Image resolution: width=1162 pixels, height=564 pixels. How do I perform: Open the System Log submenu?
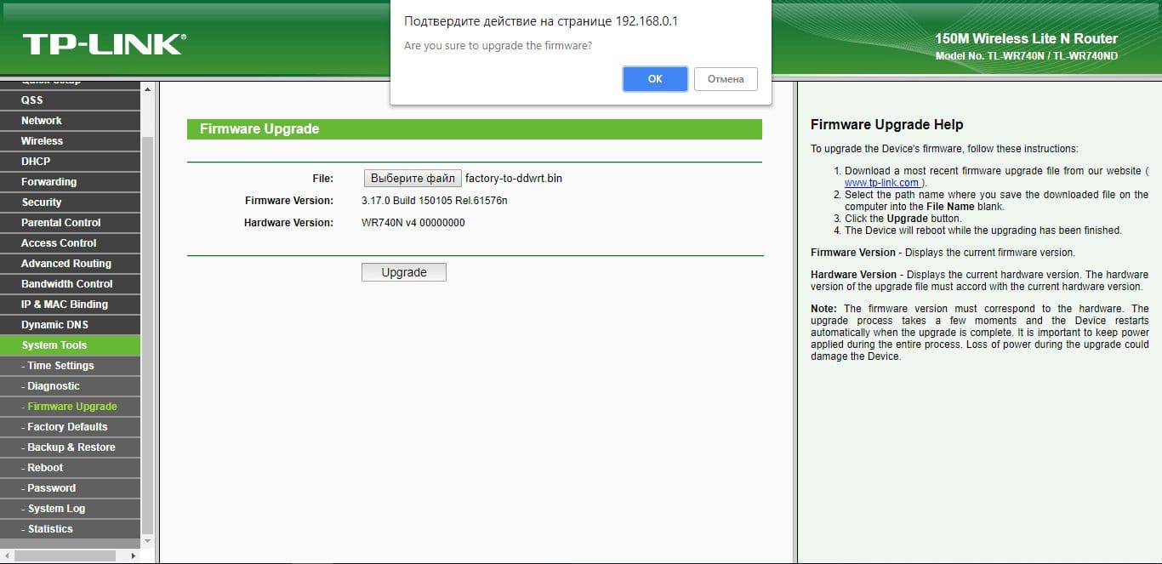pyautogui.click(x=70, y=509)
